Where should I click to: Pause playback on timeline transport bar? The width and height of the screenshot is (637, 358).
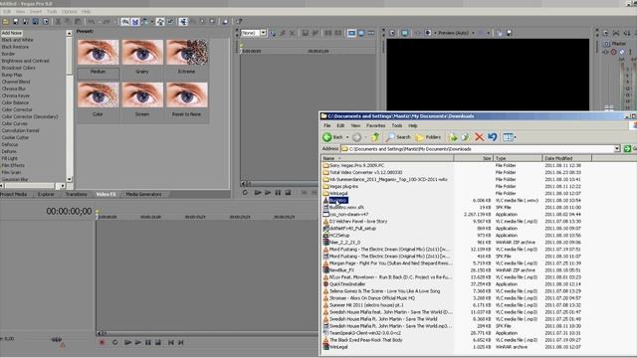(148, 342)
